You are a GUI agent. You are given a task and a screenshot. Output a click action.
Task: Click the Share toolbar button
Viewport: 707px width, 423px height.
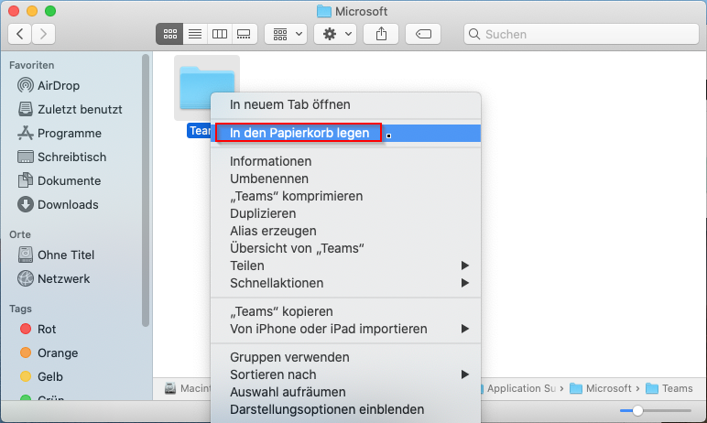(381, 34)
